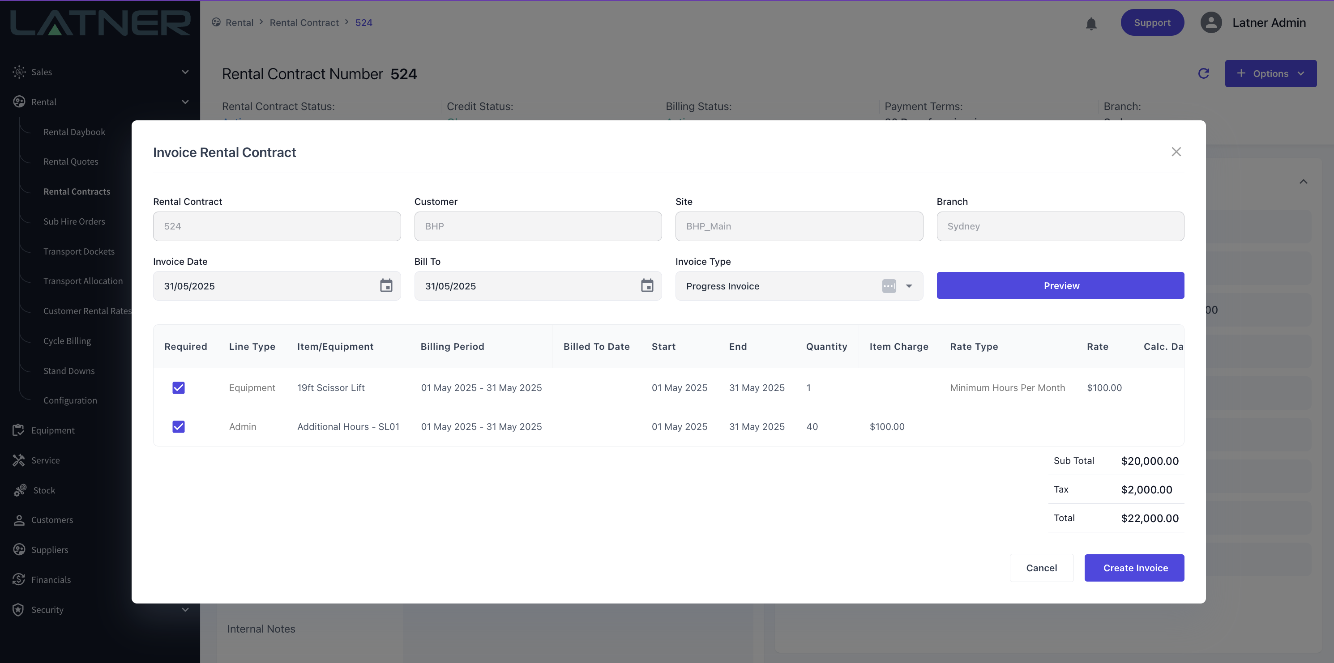Collapse the Rental sidebar section
Screen dimensions: 1334x663
[x=185, y=102]
